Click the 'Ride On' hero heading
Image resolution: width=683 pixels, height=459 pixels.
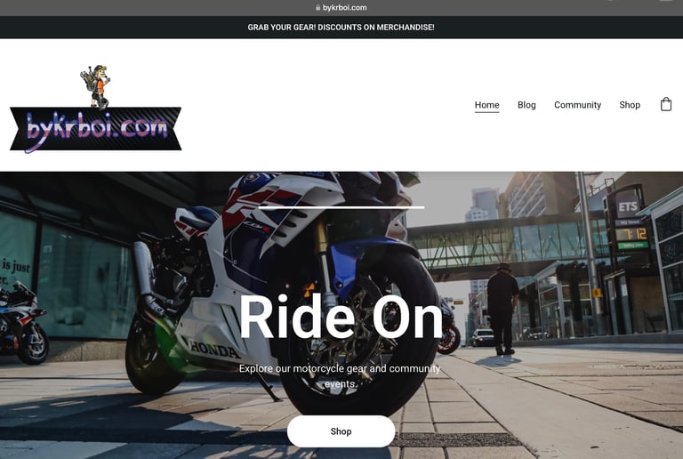point(341,317)
